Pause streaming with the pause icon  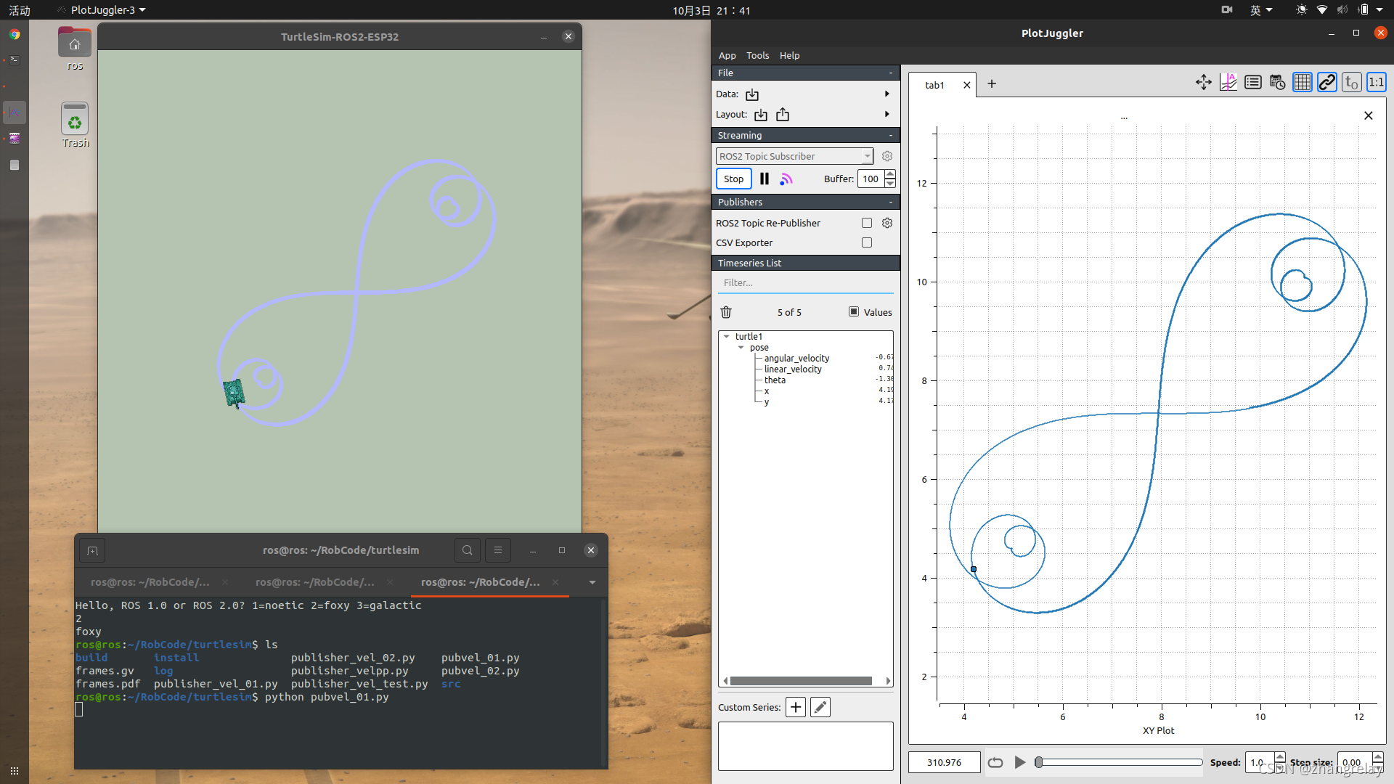[x=764, y=179]
